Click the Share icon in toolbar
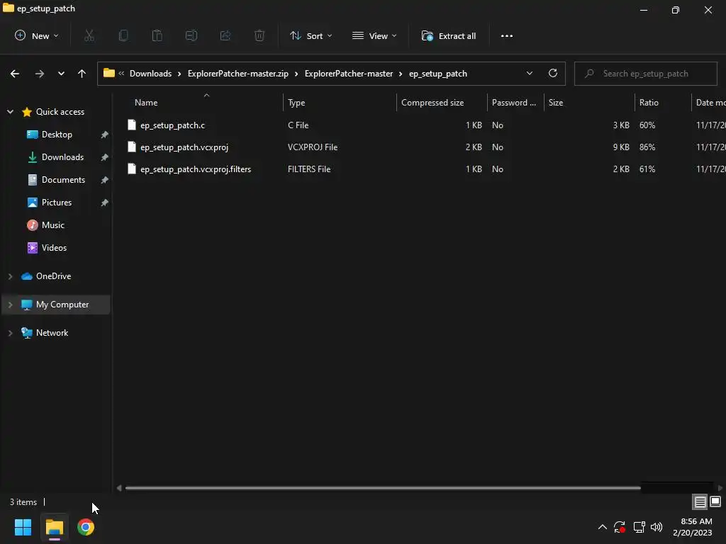 [x=225, y=35]
